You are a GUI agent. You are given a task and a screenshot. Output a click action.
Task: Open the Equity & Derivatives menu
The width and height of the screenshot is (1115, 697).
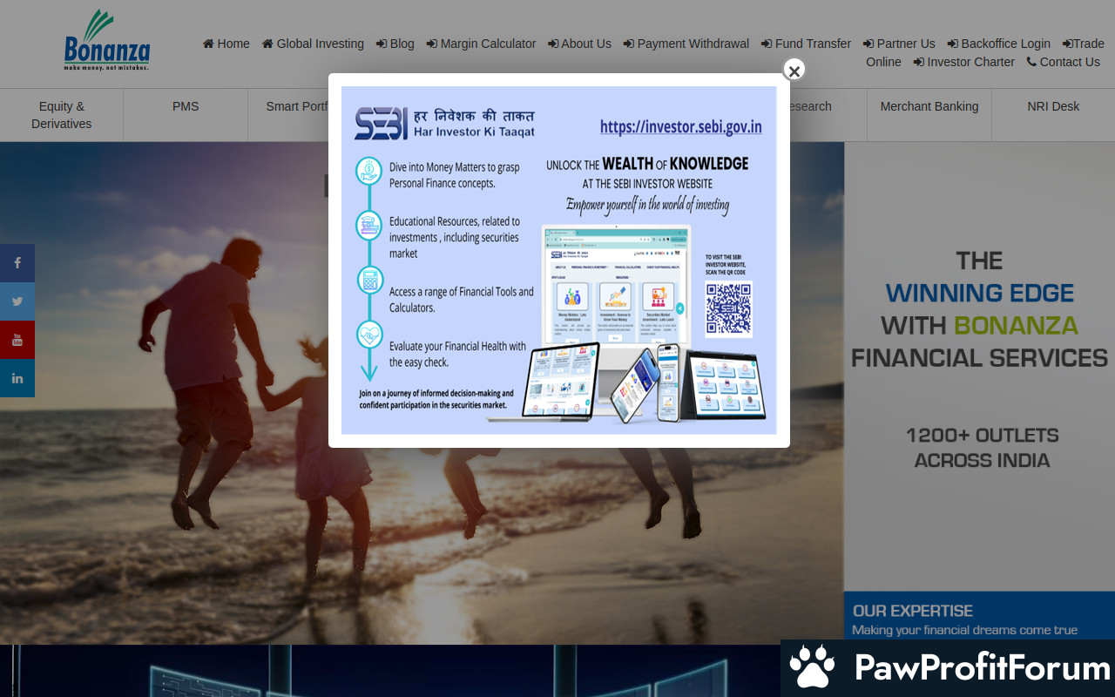(x=61, y=115)
